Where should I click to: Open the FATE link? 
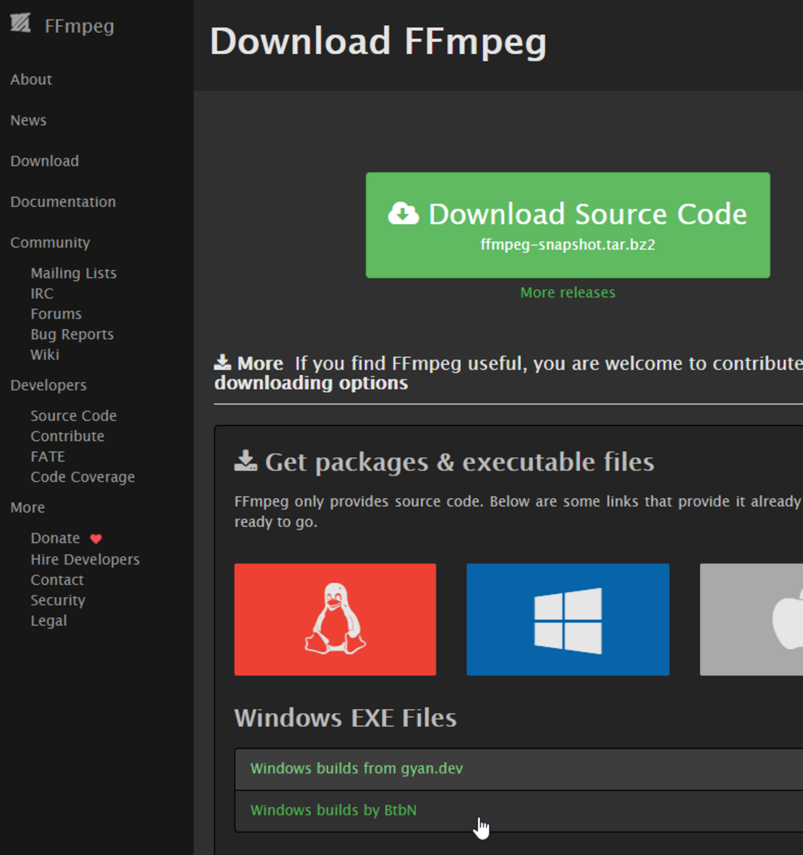point(48,457)
